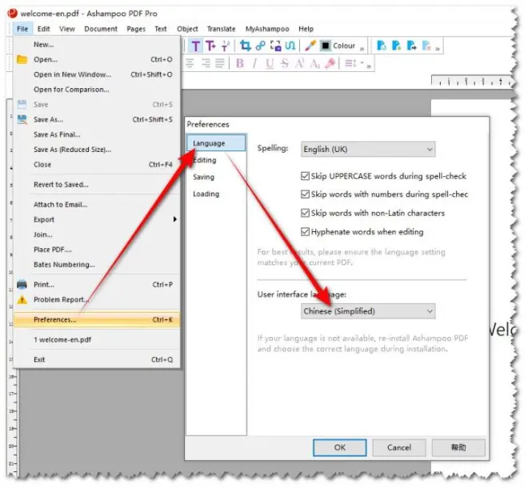
Task: Click the insert page toolbar icon
Action: click(x=396, y=46)
